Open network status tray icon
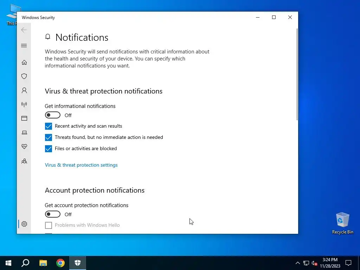Viewport: 360px width, 270px height. tap(306, 263)
